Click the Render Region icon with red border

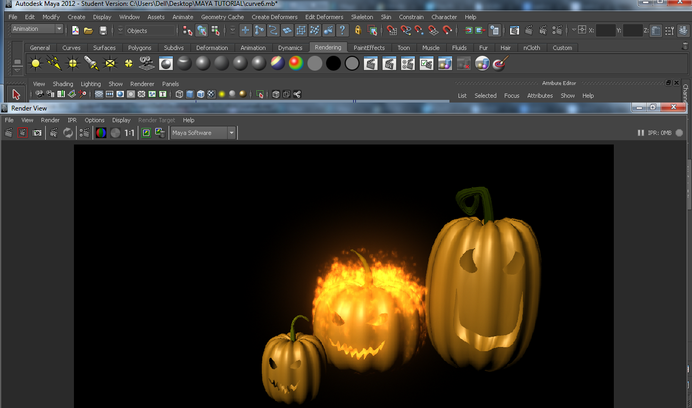pos(22,133)
